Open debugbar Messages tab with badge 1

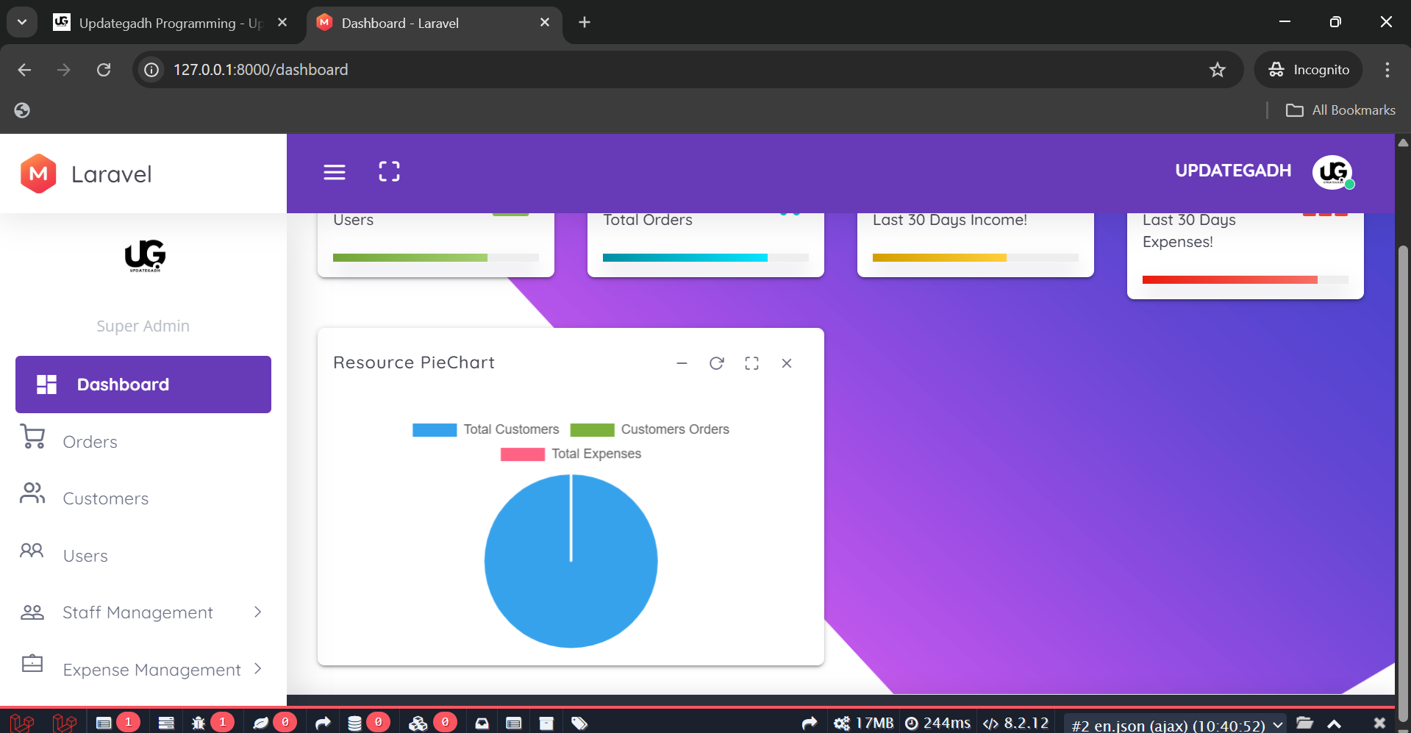pyautogui.click(x=116, y=723)
